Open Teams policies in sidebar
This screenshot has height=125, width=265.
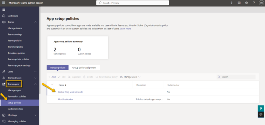14,41
